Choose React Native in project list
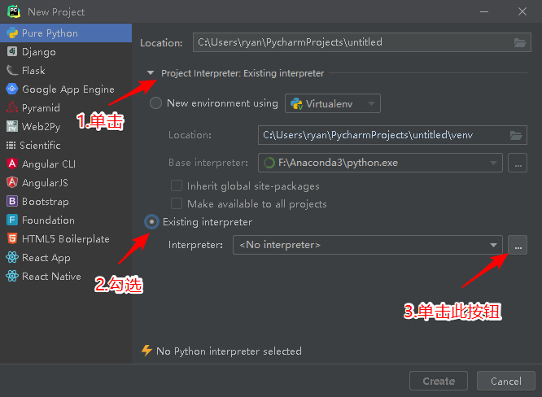The image size is (542, 397). (51, 277)
